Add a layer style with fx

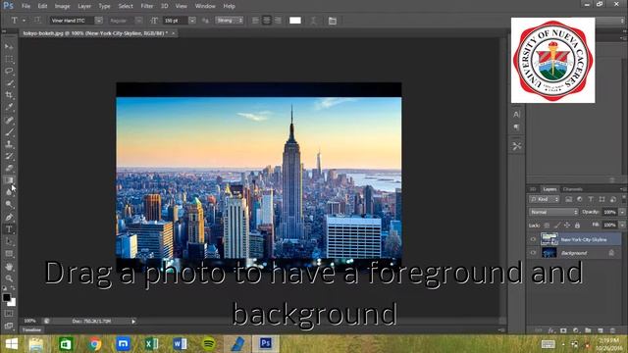(x=551, y=330)
